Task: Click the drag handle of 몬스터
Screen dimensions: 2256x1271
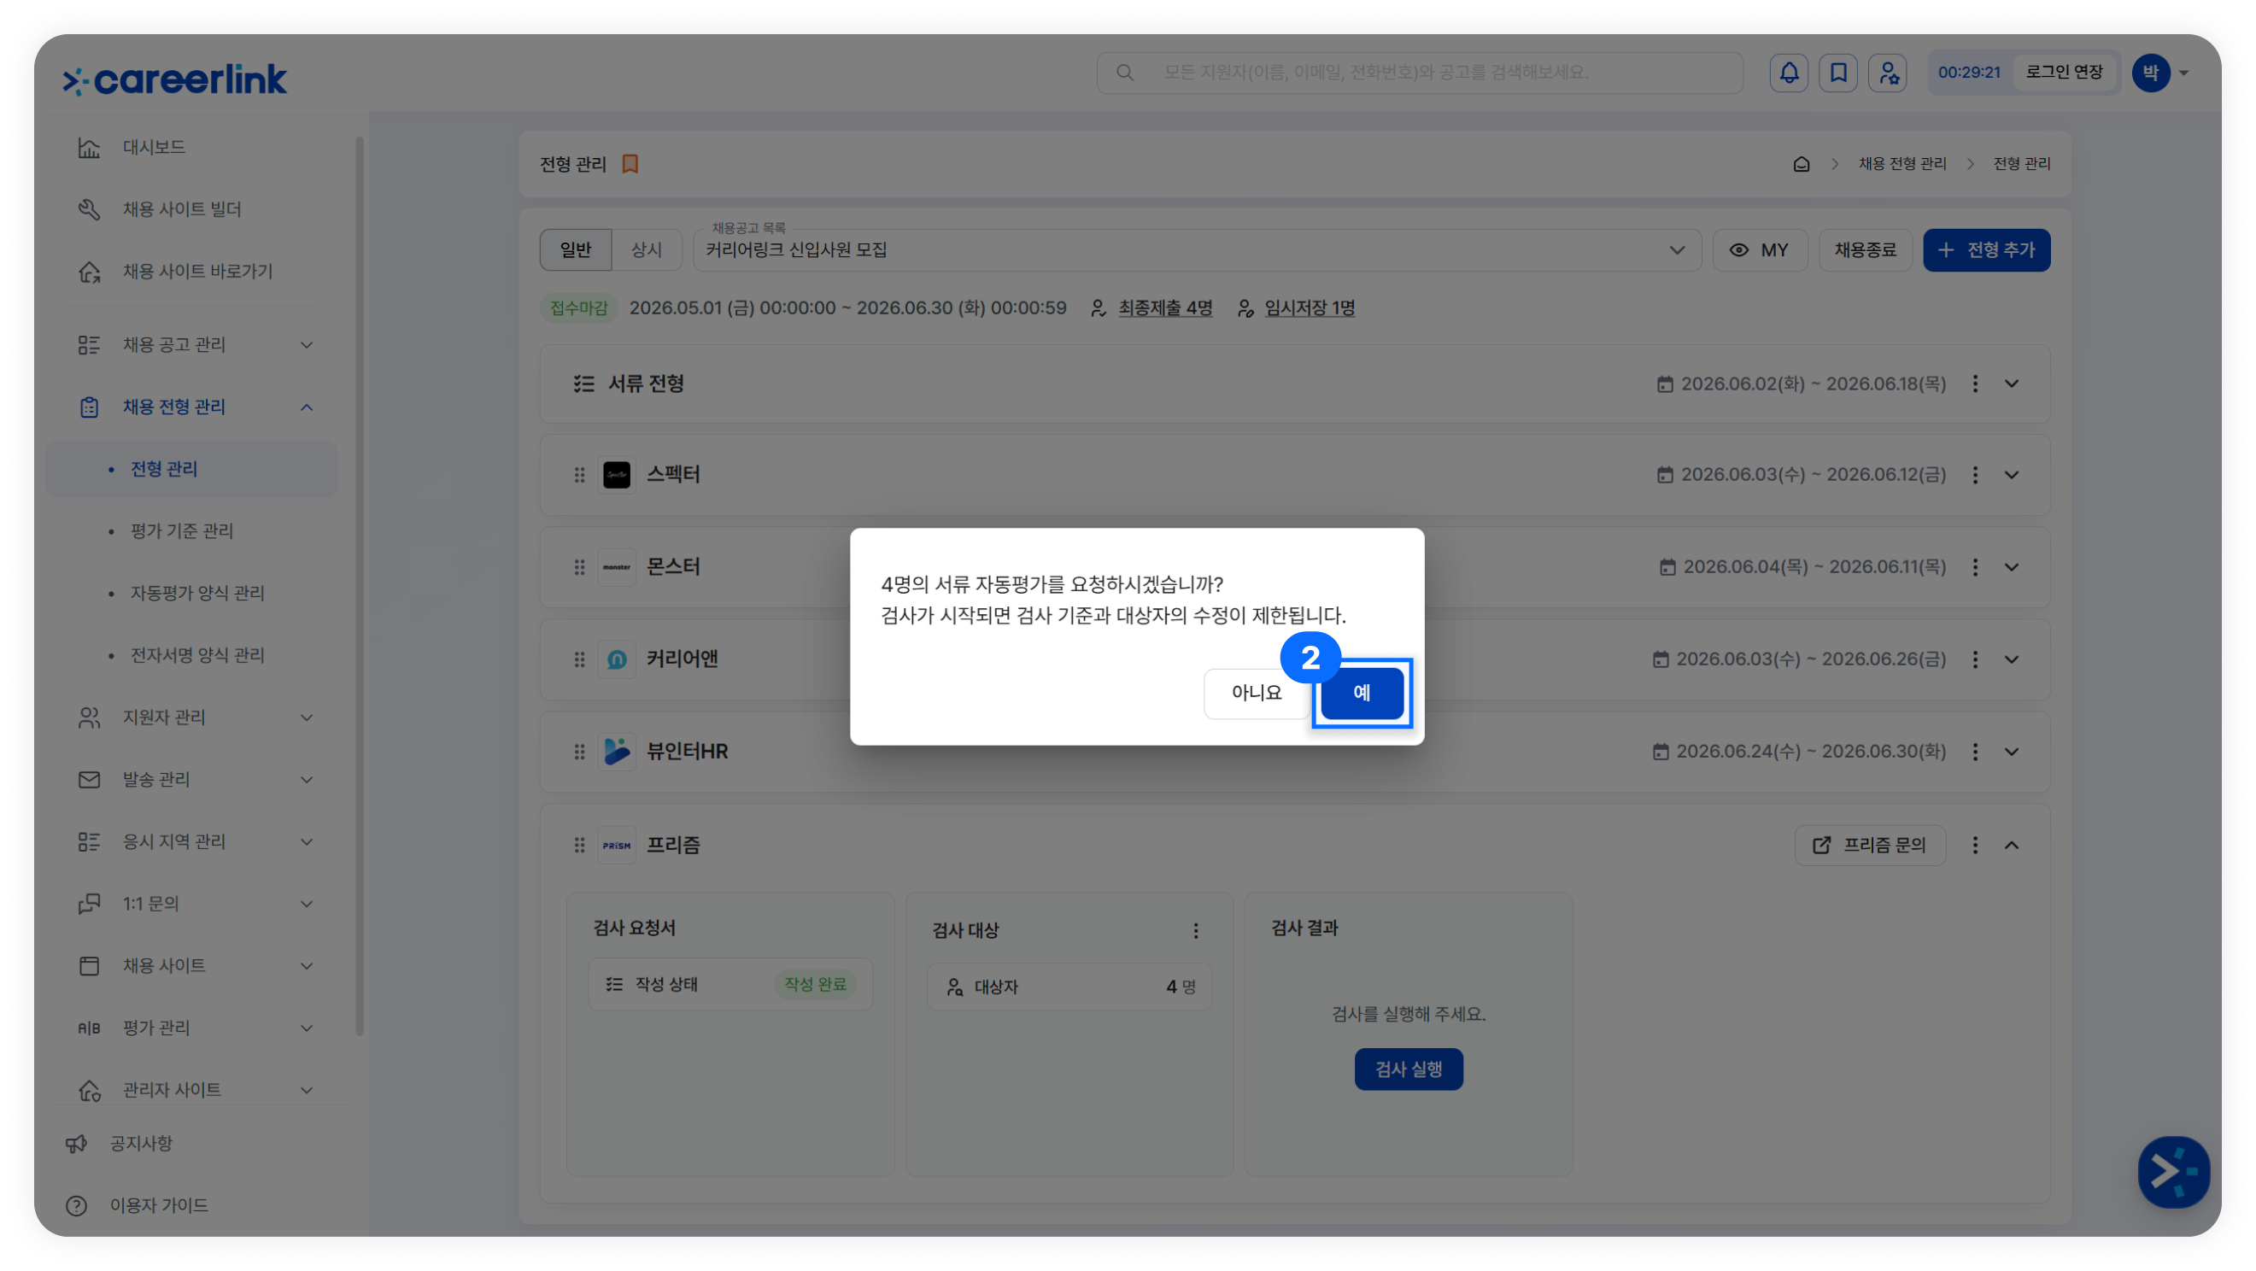Action: click(579, 566)
